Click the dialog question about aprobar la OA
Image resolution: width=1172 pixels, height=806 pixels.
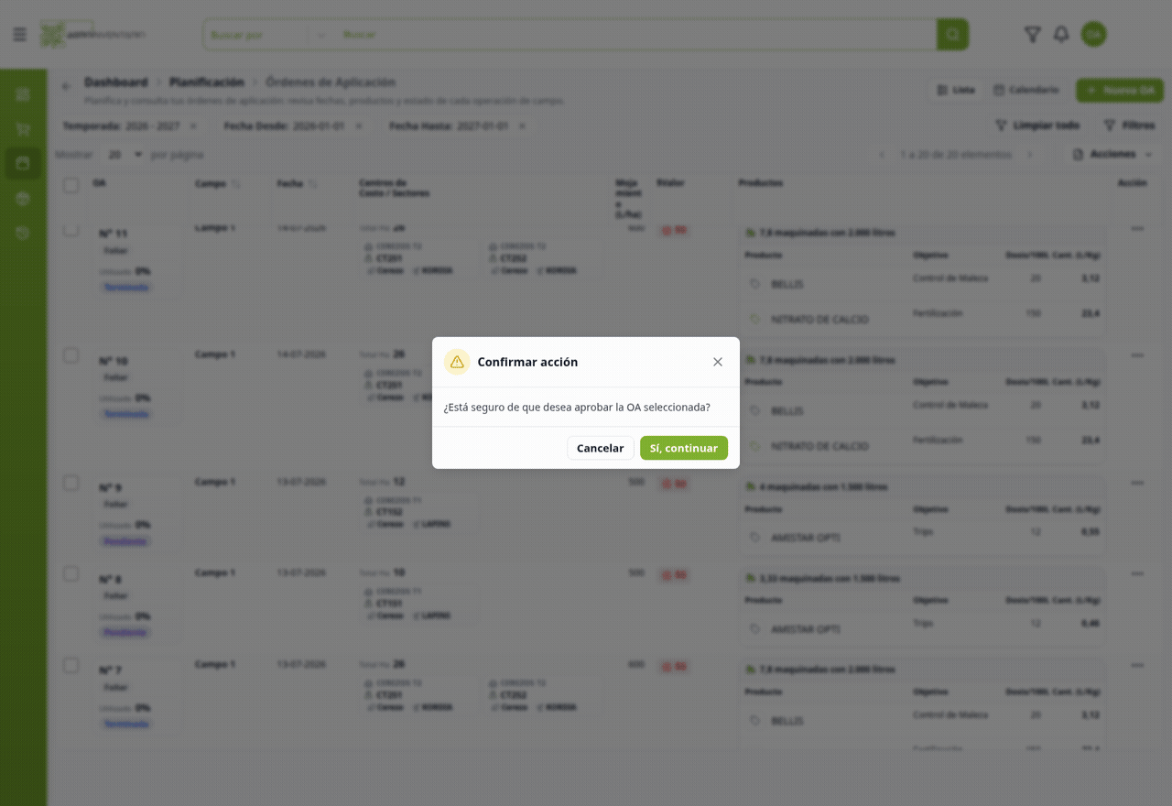coord(577,407)
